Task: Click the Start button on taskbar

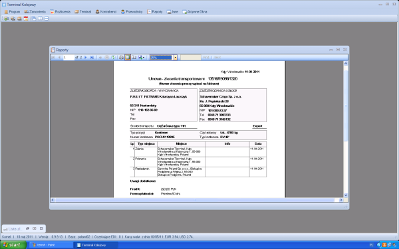Action: 13,245
